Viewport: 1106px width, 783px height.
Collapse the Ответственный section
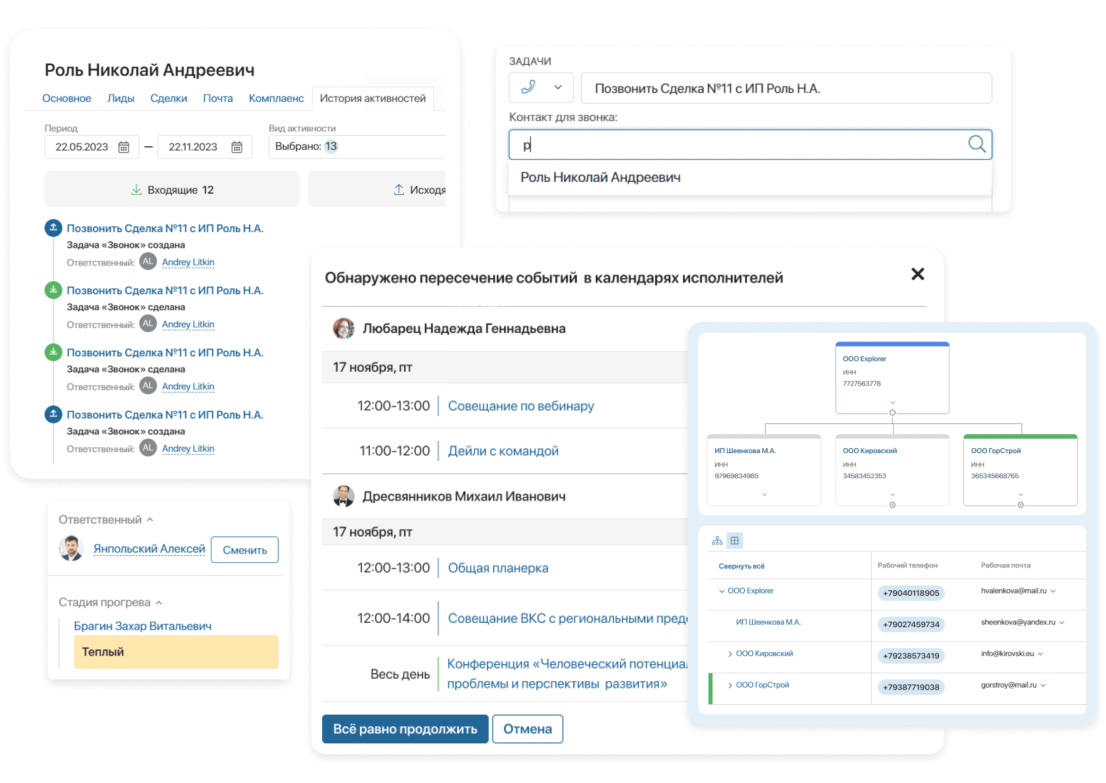[x=150, y=519]
